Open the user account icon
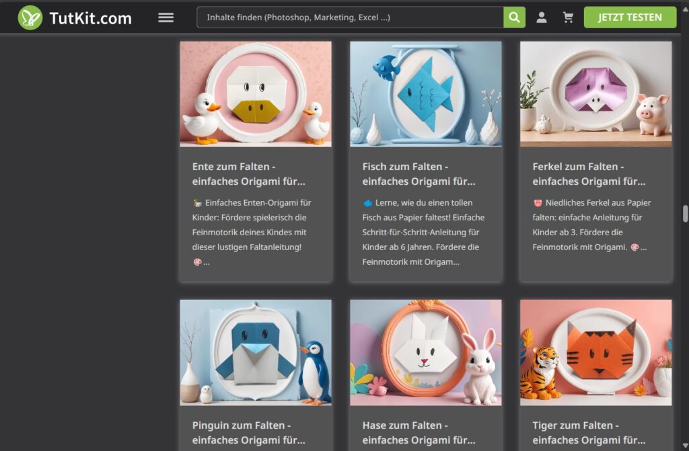 pyautogui.click(x=542, y=17)
